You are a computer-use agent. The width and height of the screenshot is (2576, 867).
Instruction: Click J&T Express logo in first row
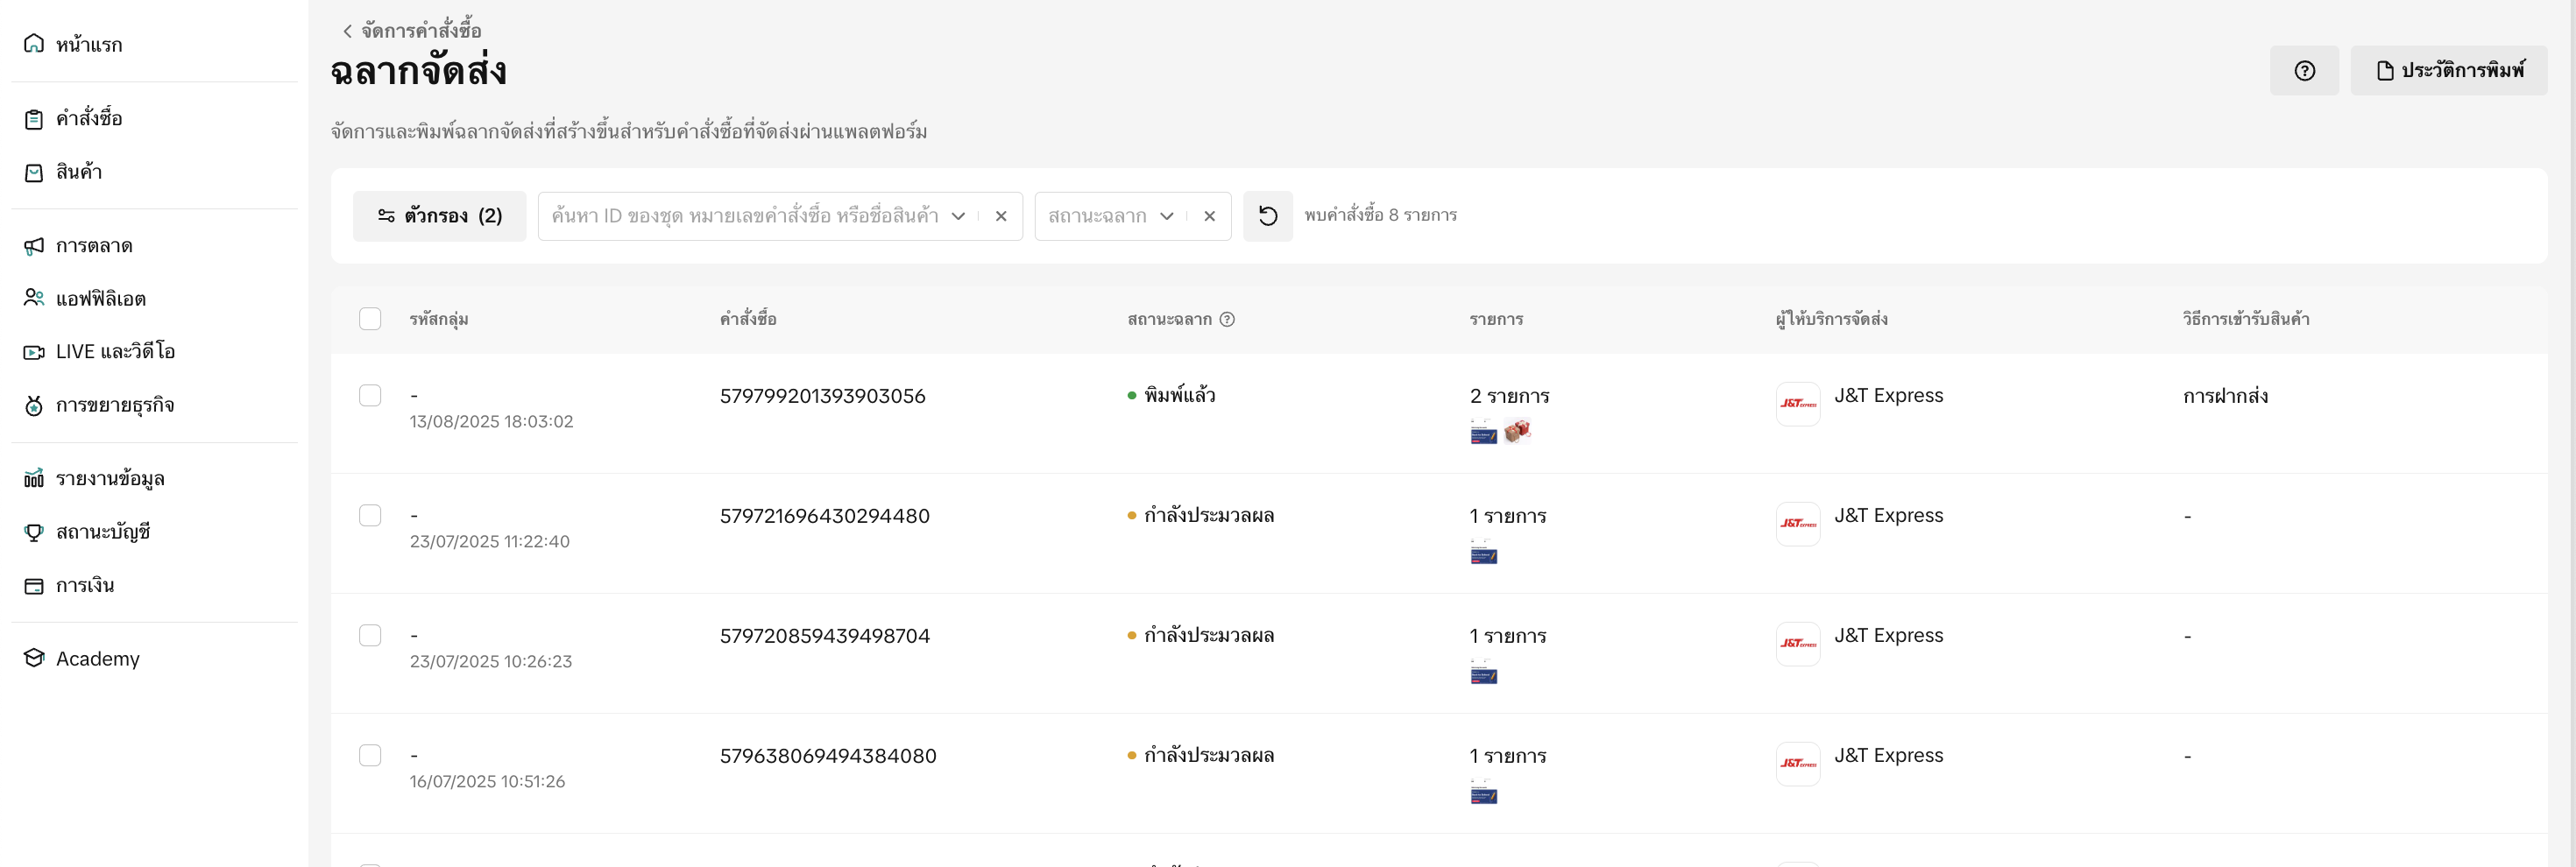pyautogui.click(x=1797, y=404)
